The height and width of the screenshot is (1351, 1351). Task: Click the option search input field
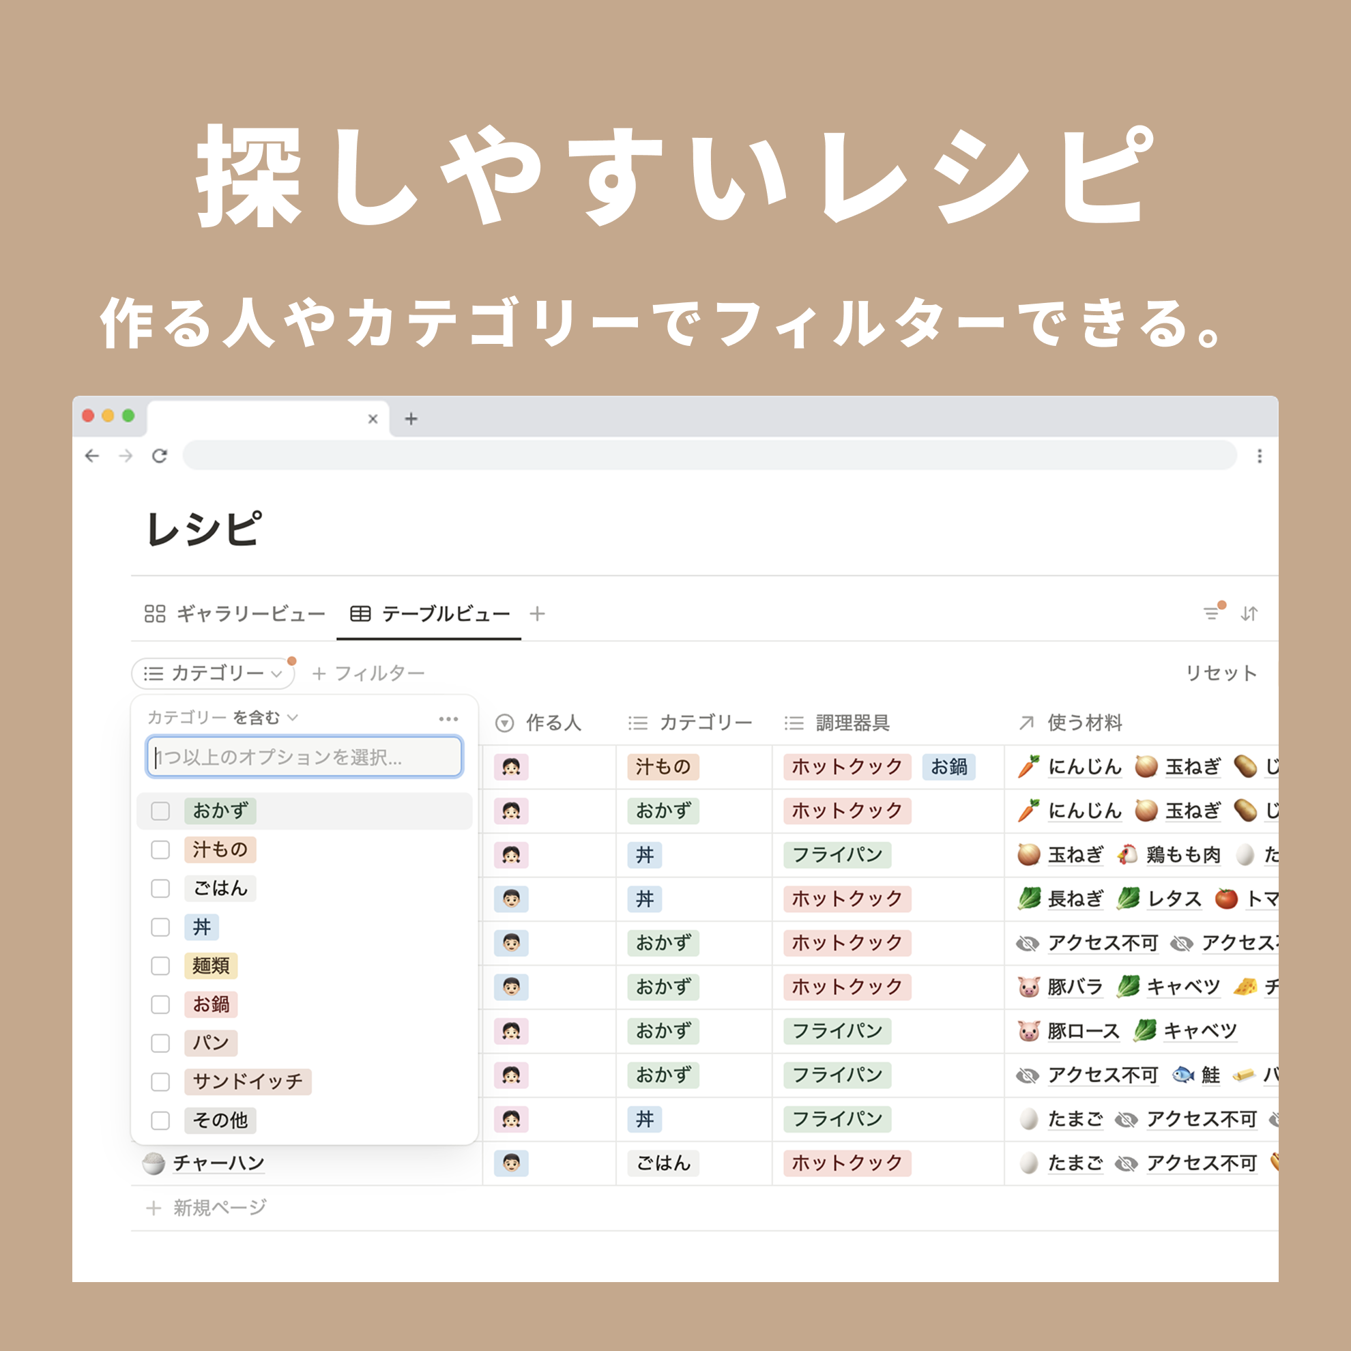(x=304, y=757)
